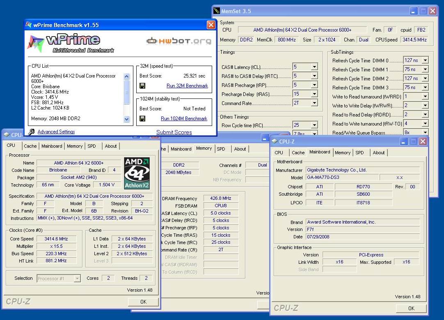Click the wPrime title bar icon
The height and width of the screenshot is (320, 444).
[x=29, y=25]
